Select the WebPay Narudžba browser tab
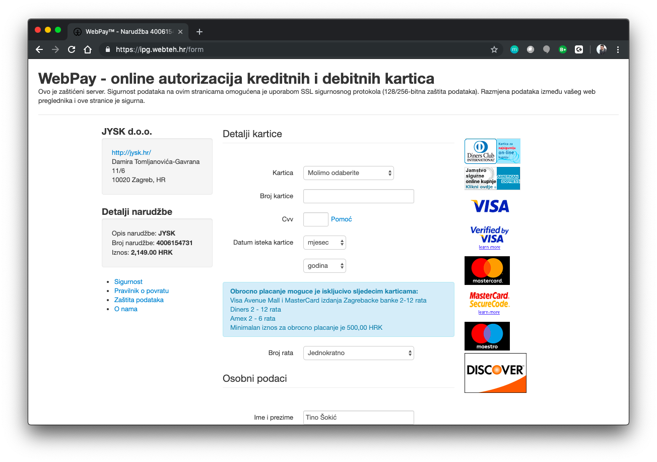Image resolution: width=657 pixels, height=462 pixels. [x=126, y=32]
